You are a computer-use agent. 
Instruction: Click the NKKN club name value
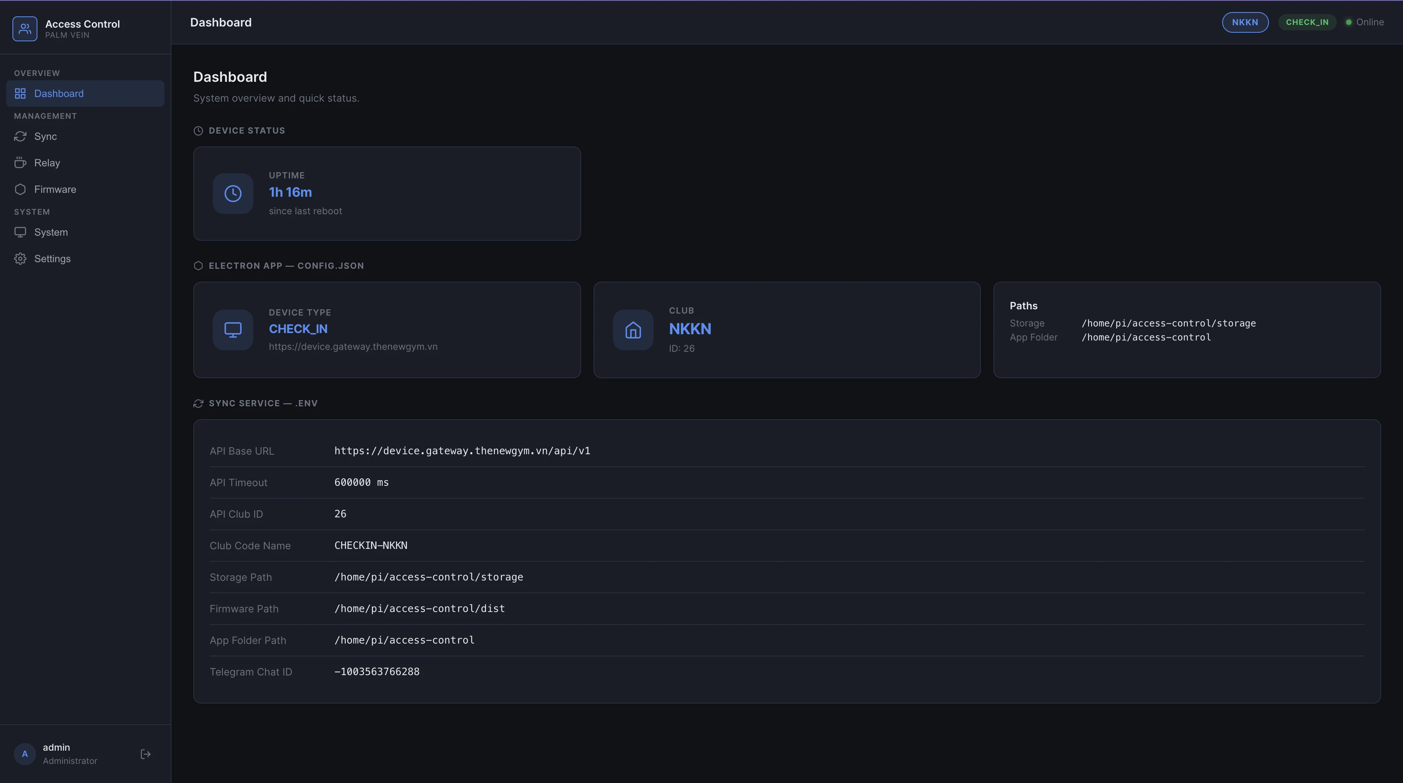coord(690,329)
